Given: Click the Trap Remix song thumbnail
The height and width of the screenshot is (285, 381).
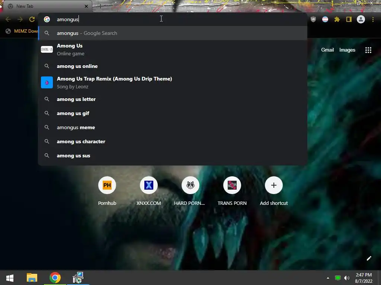Looking at the screenshot, I should pyautogui.click(x=47, y=82).
